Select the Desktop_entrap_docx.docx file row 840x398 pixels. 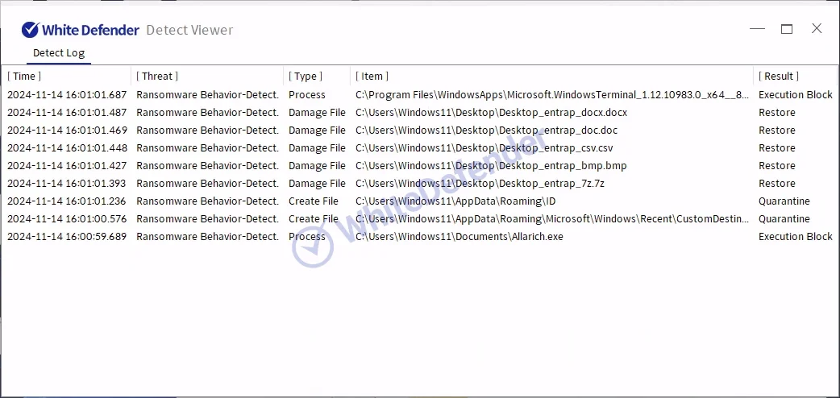pos(491,113)
